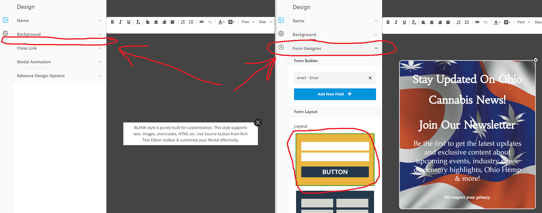Close the BLANK style modal preview
The height and width of the screenshot is (213, 542).
point(258,123)
